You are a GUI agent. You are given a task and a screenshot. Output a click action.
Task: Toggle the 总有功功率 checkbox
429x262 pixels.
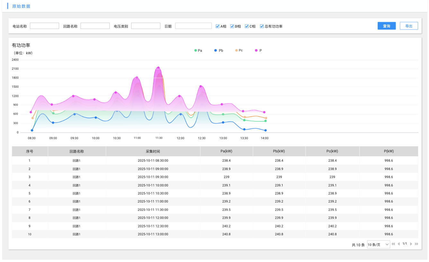[x=262, y=26]
